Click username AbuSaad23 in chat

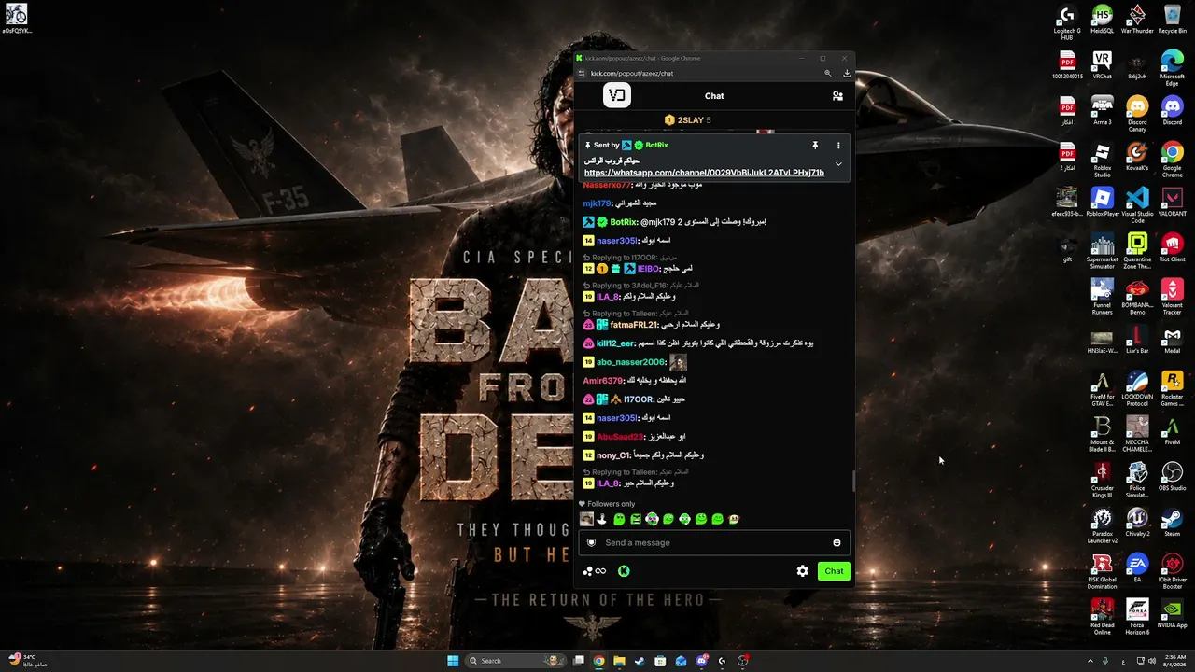(x=620, y=437)
